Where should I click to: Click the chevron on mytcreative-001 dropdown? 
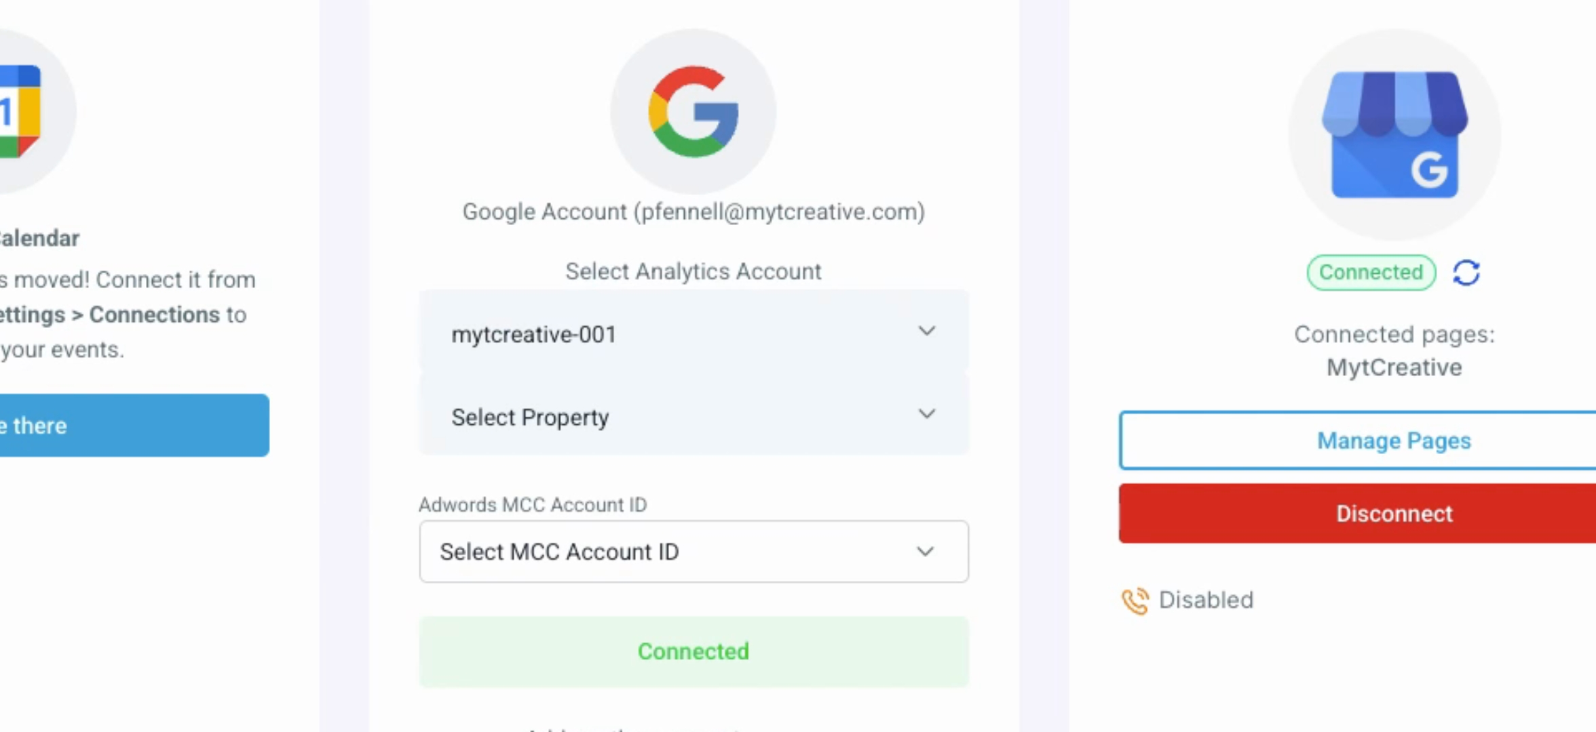(x=927, y=331)
